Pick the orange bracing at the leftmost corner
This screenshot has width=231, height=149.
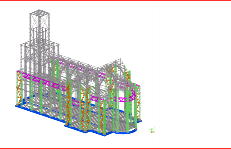point(20,87)
